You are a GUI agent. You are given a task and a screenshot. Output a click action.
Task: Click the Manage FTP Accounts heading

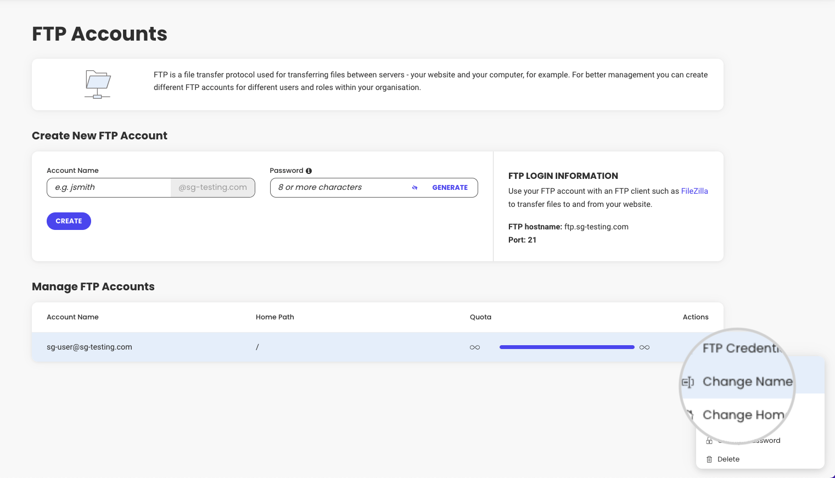point(93,286)
